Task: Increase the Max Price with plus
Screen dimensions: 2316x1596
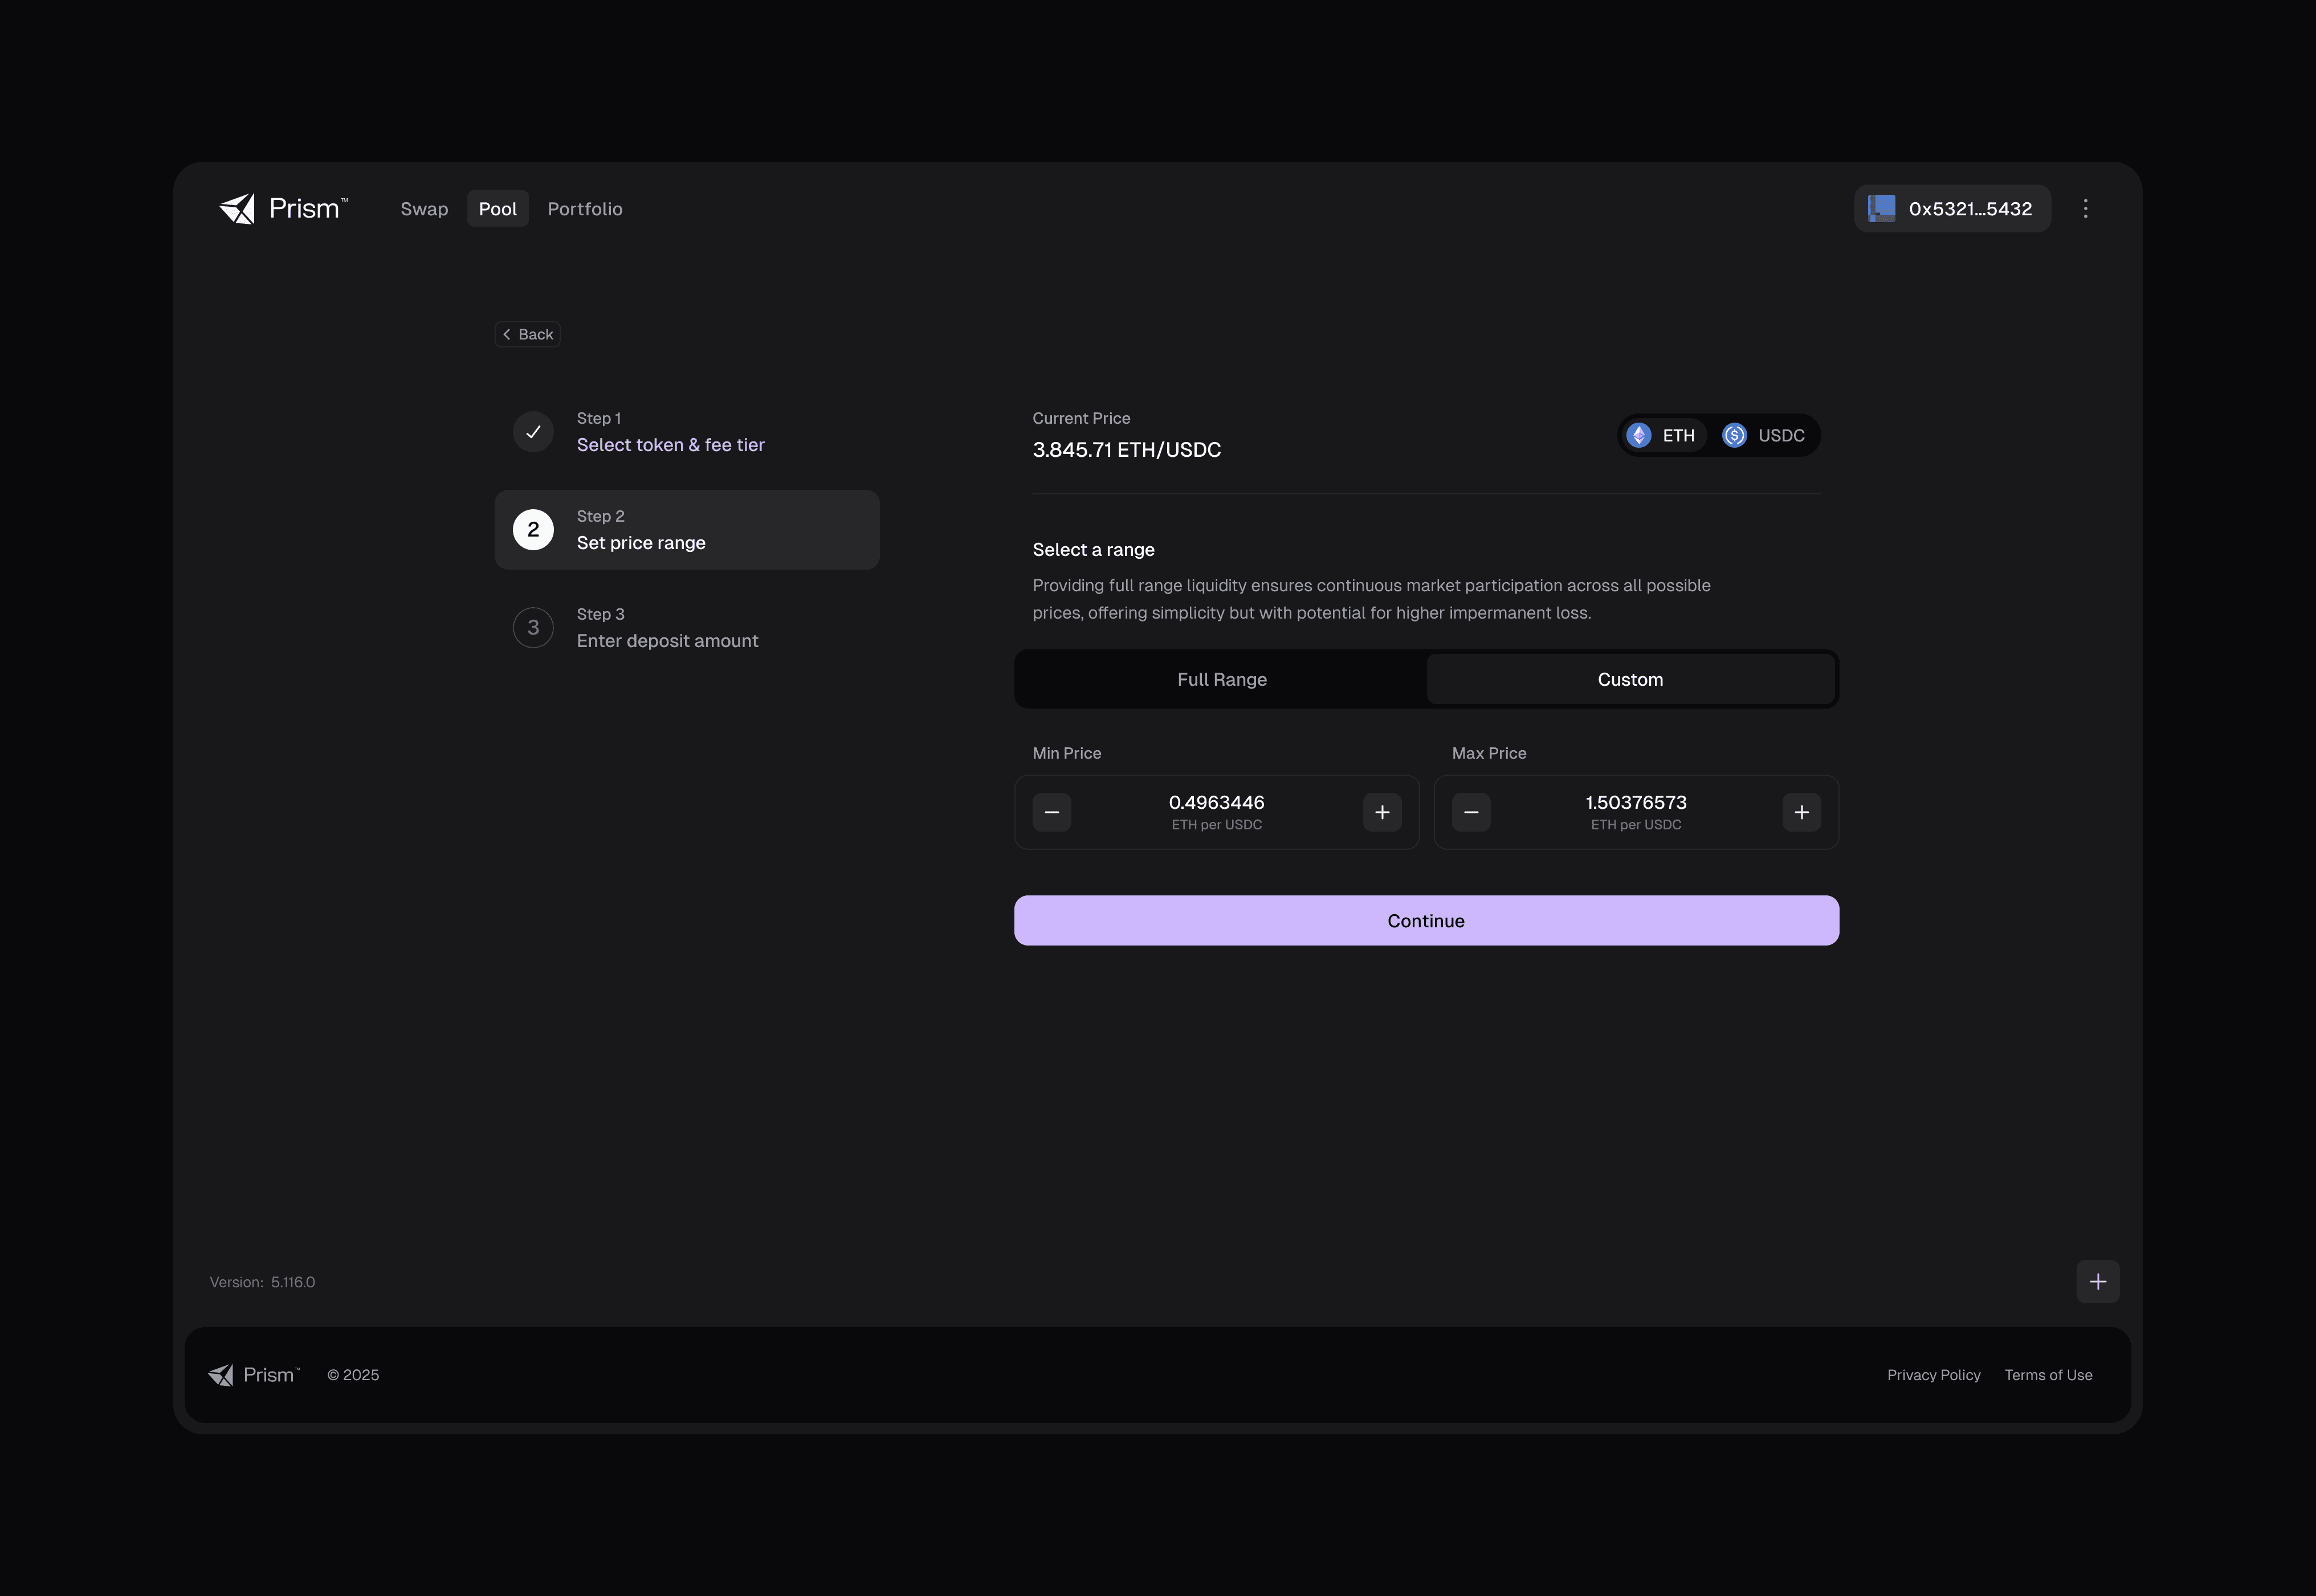Action: [1801, 813]
